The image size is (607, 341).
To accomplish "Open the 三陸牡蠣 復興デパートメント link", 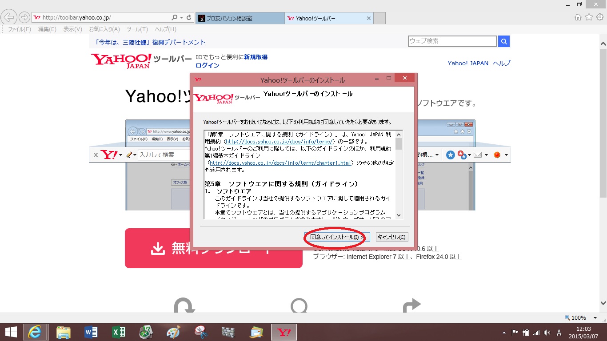I will (150, 42).
